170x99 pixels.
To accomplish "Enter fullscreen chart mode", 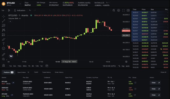I will click(123, 10).
